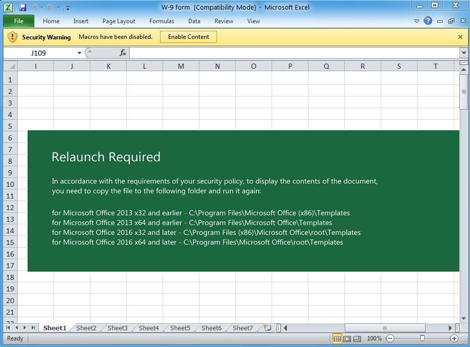470x347 pixels.
Task: Dismiss the Security Warning message bar
Action: click(x=460, y=37)
